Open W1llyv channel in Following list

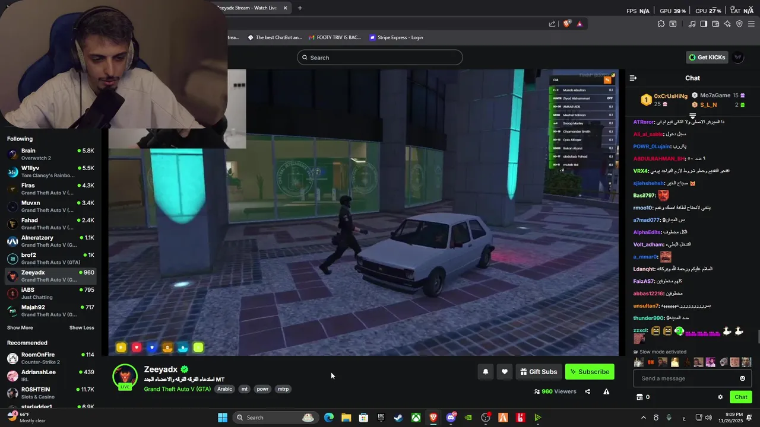pyautogui.click(x=50, y=171)
